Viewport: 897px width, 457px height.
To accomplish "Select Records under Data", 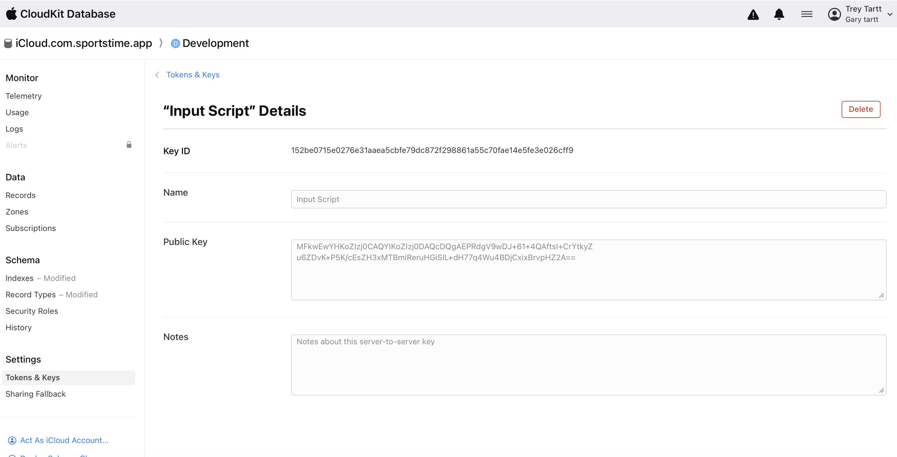I will 20,195.
